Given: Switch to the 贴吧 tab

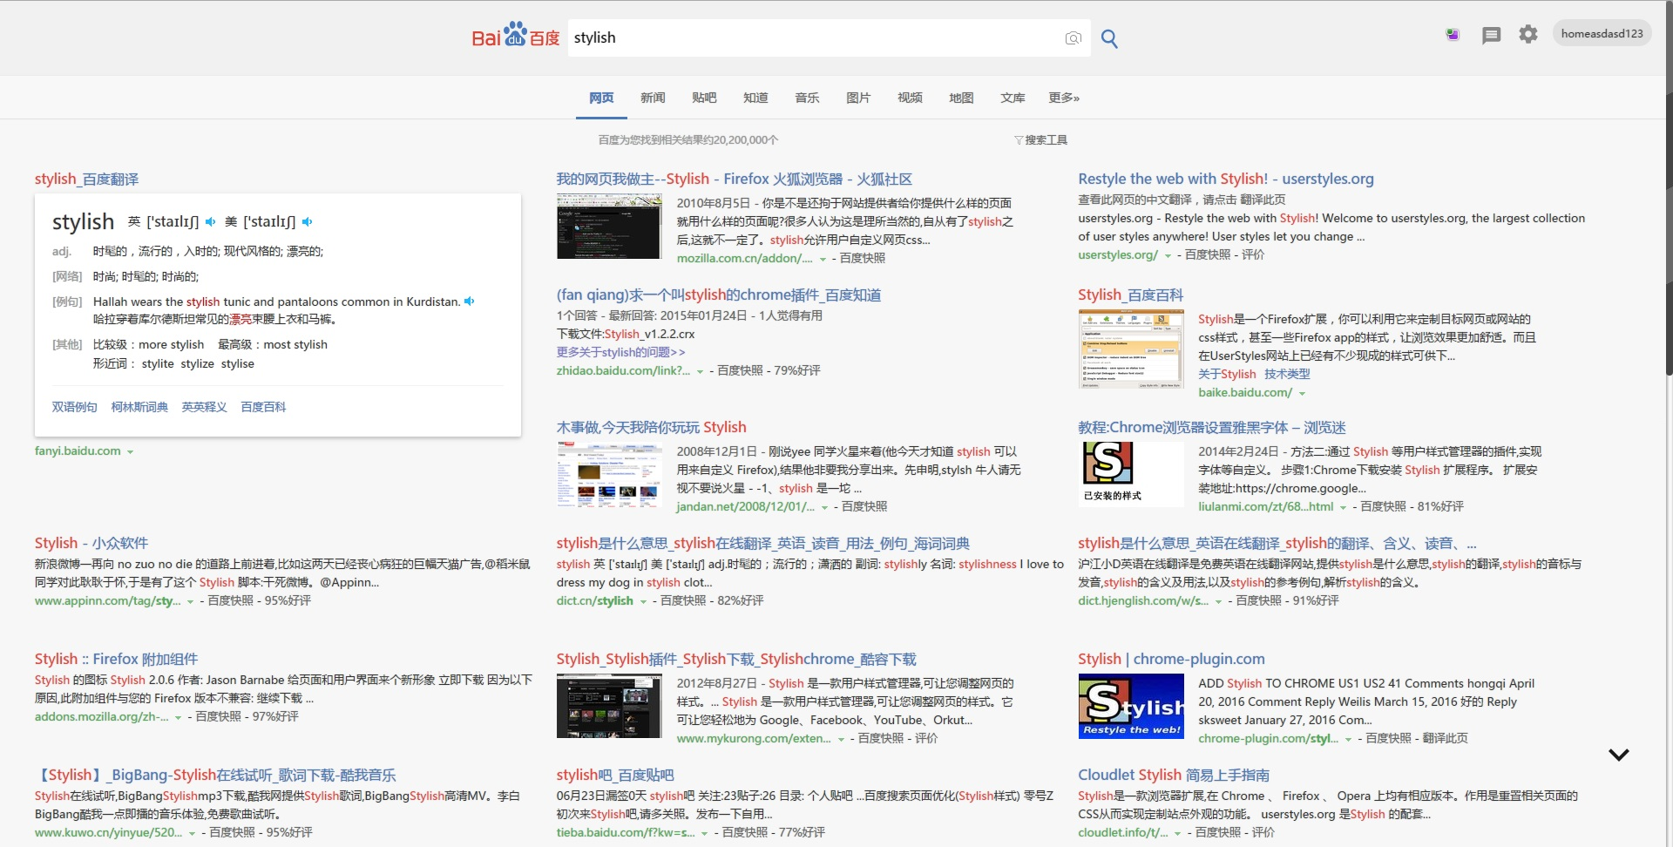Looking at the screenshot, I should coord(704,98).
